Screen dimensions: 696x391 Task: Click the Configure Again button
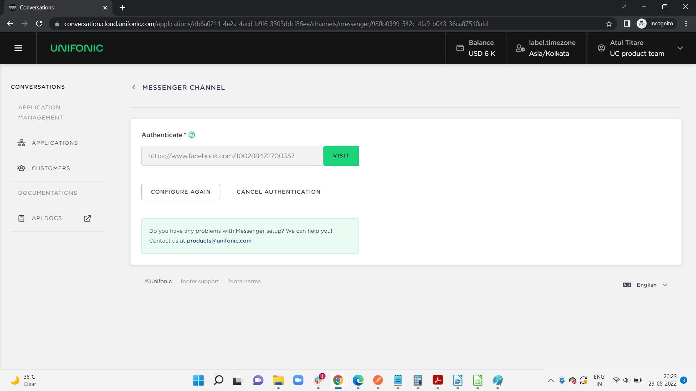181,192
